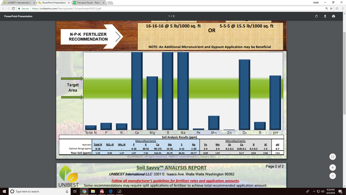Viewport: 346px width, 195px height.
Task: Open File Explorer from taskbar
Action: [x=93, y=191]
